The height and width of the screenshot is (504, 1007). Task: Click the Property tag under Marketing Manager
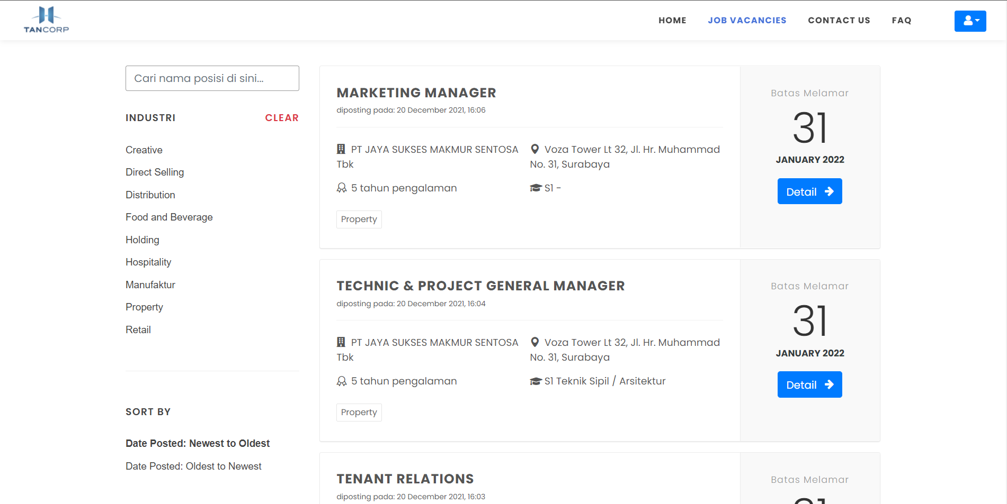[359, 219]
